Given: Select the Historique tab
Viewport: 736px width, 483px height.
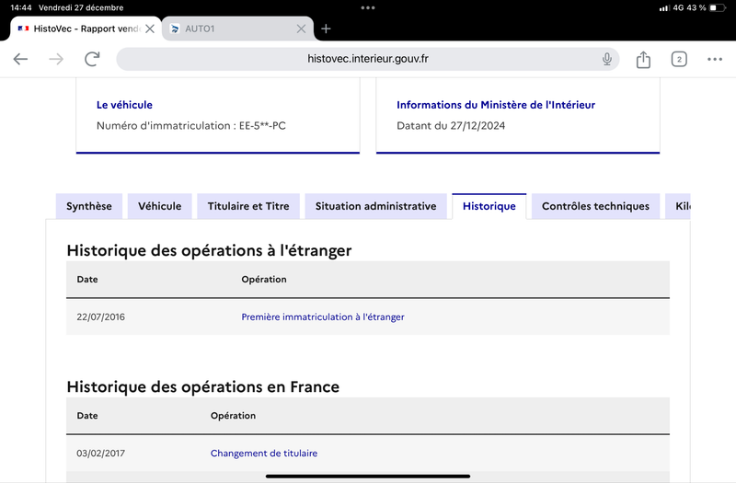Looking at the screenshot, I should coord(489,206).
